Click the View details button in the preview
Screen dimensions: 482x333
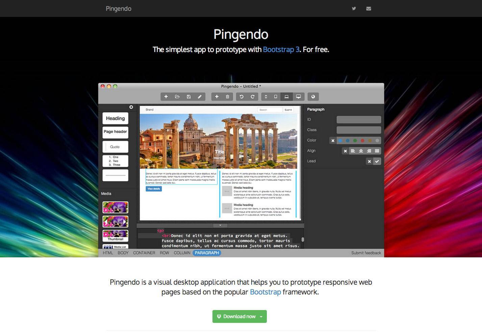(x=154, y=189)
